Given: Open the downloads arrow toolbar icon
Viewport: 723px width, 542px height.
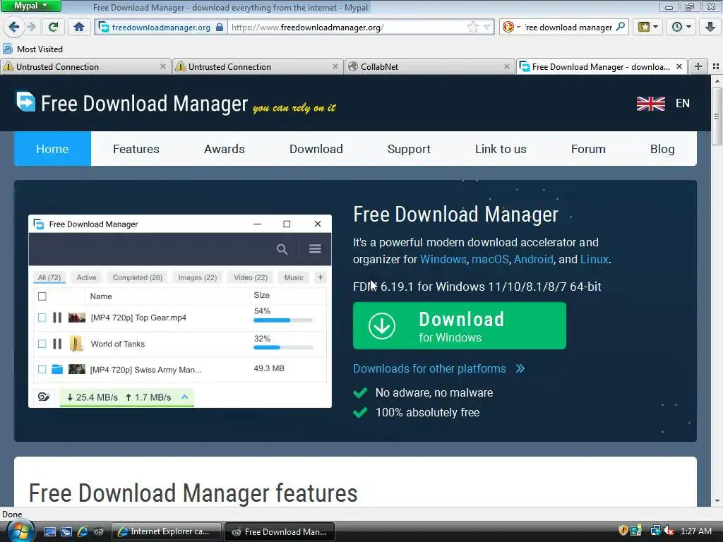Looking at the screenshot, I should [710, 28].
